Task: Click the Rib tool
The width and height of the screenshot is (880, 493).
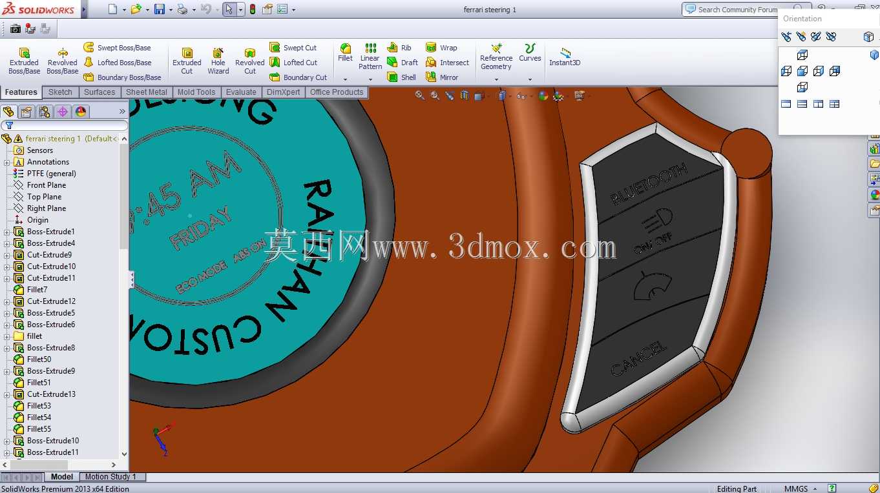Action: click(x=399, y=48)
